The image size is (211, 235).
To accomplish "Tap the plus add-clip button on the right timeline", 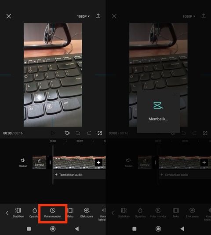I will 204,162.
